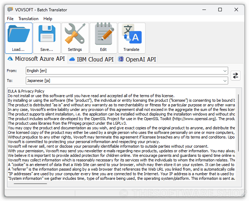The image size is (249, 201).
Task: Click the Load folder icon button
Action: 19,38
